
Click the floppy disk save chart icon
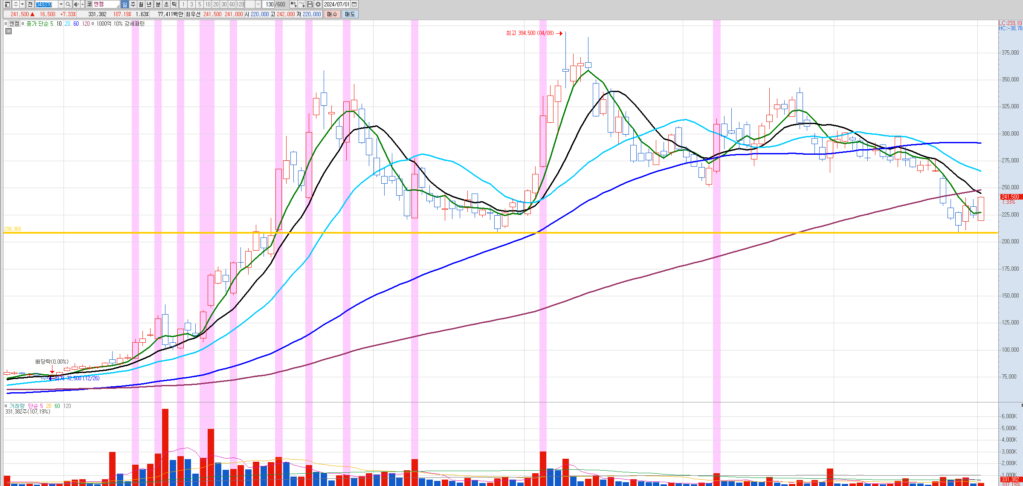pos(310,4)
